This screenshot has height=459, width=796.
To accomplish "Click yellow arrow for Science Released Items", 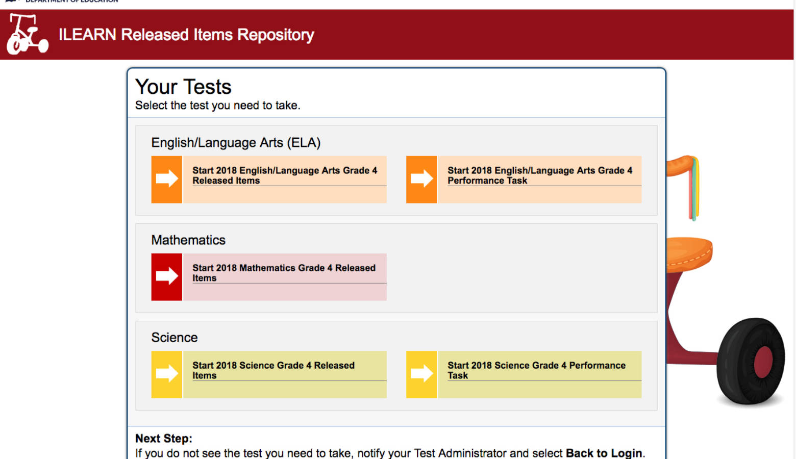I will pos(167,374).
